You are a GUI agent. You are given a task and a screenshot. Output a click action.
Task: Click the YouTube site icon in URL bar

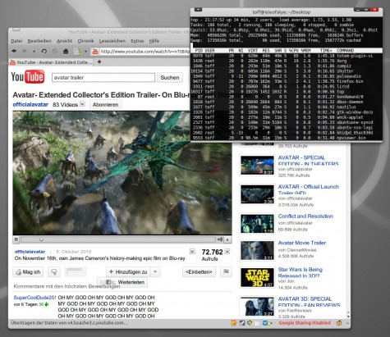(x=95, y=51)
